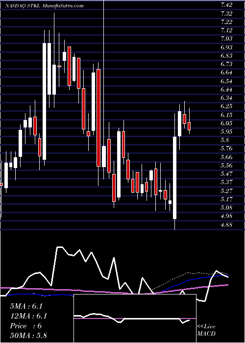Click the 6.15 price axis label
This screenshot has height=343, width=245.
(226, 115)
